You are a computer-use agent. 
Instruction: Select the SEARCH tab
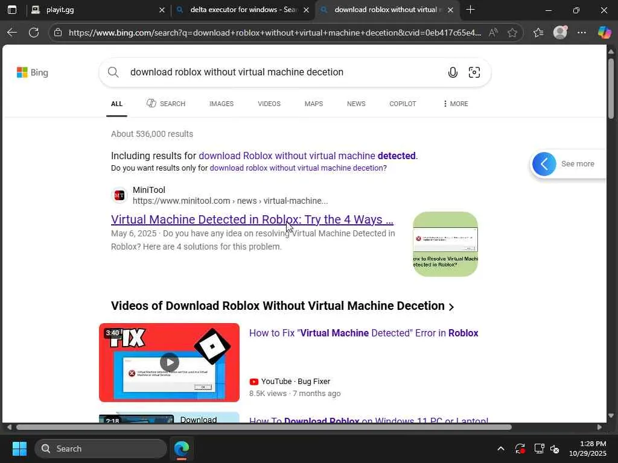click(166, 104)
